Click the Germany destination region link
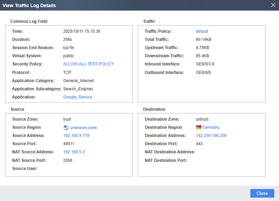Screen dimensions: 279x201 click(211, 127)
